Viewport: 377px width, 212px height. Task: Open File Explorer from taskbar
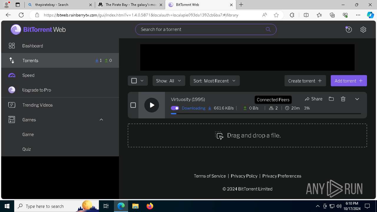point(135,206)
